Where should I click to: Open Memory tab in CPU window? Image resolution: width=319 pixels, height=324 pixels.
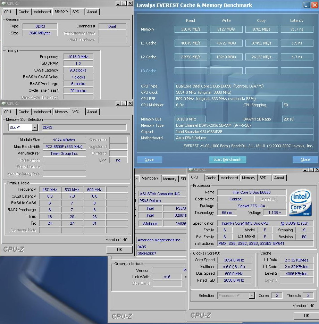coord(249,178)
